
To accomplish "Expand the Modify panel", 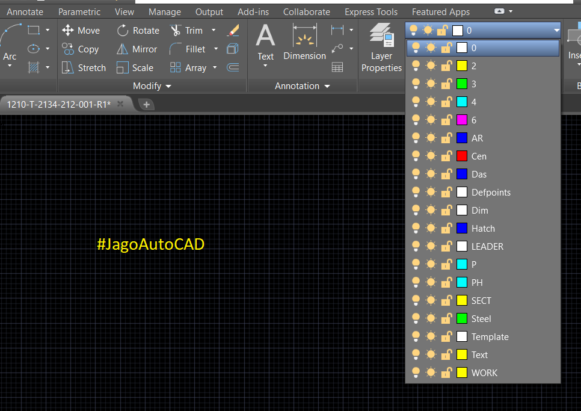I will coord(168,85).
